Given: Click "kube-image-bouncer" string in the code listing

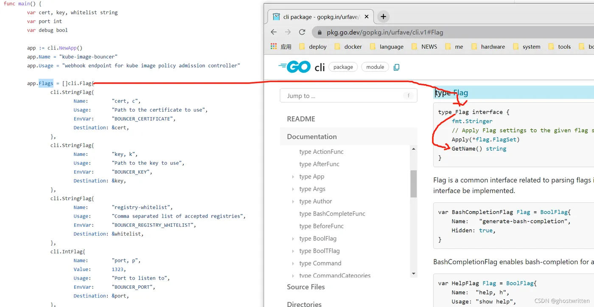Looking at the screenshot, I should [88, 56].
